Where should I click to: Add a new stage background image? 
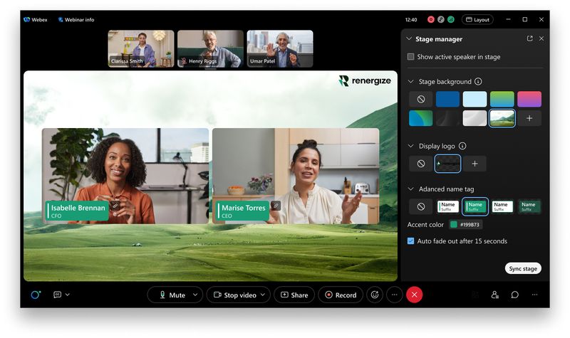click(529, 118)
